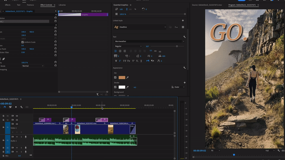Click the fill color eyedropper

[128, 77]
